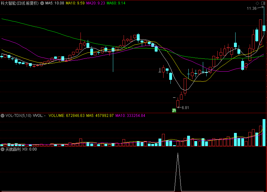Open the main chart indicator dropdown arrow
This screenshot has width=267, height=192.
coord(42,3)
